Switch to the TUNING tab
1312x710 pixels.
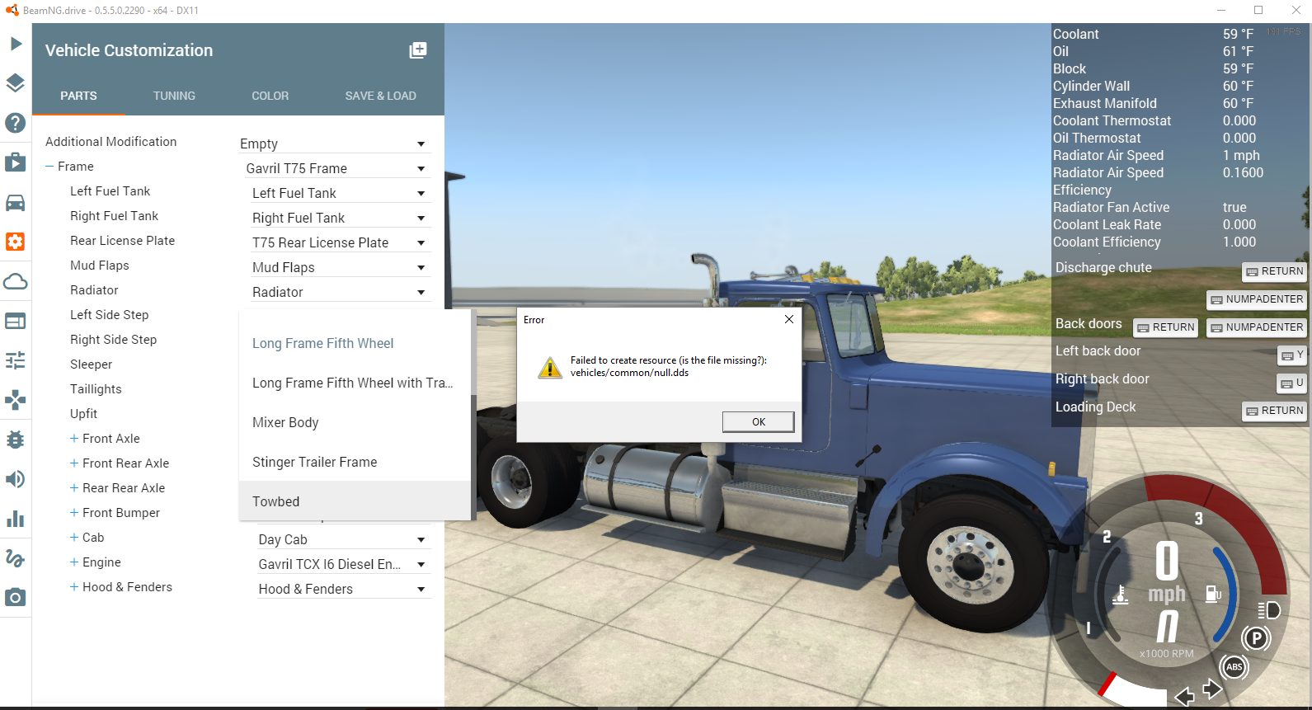point(174,96)
